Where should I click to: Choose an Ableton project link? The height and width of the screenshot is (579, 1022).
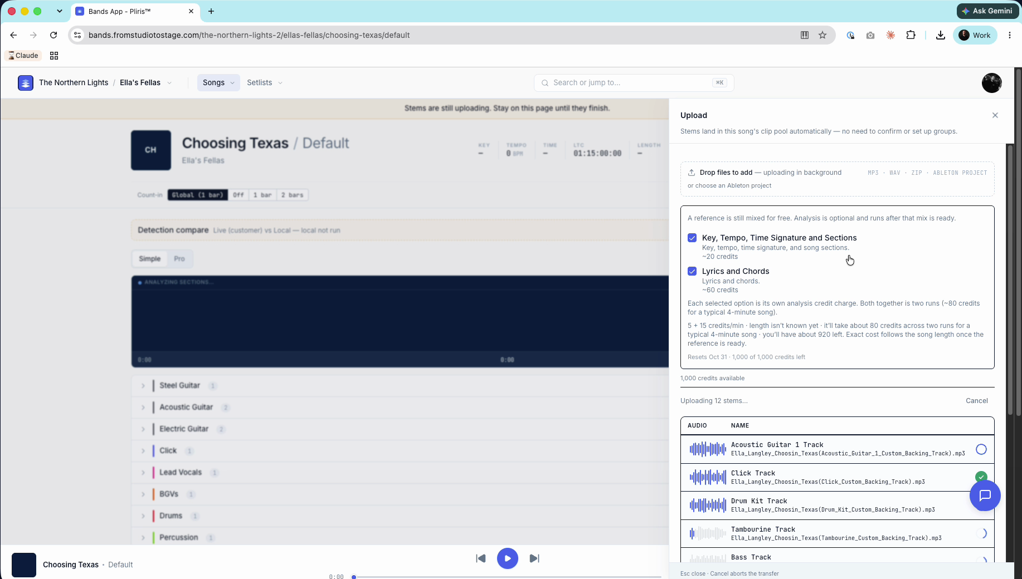729,185
